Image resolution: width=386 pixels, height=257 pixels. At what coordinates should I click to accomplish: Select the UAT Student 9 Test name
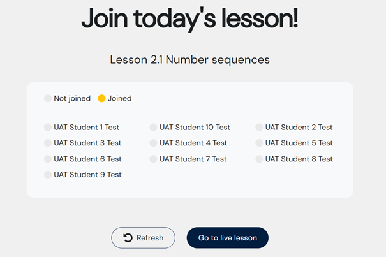pyautogui.click(x=87, y=175)
